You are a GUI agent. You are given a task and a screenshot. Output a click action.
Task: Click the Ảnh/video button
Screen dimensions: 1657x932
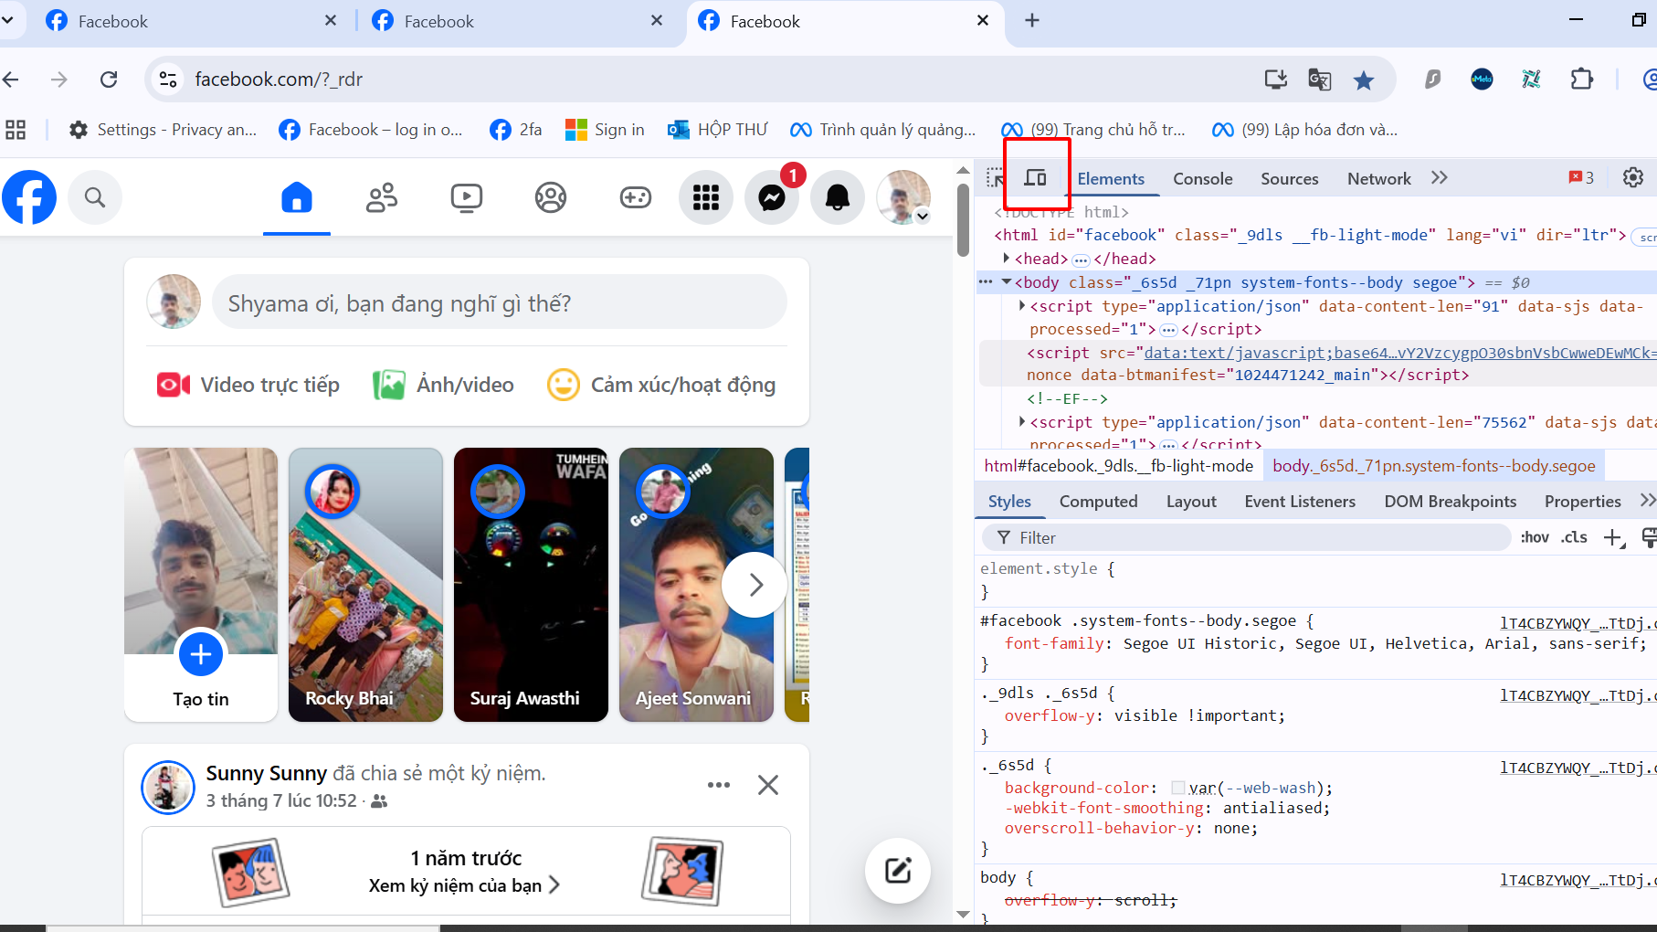pyautogui.click(x=444, y=385)
